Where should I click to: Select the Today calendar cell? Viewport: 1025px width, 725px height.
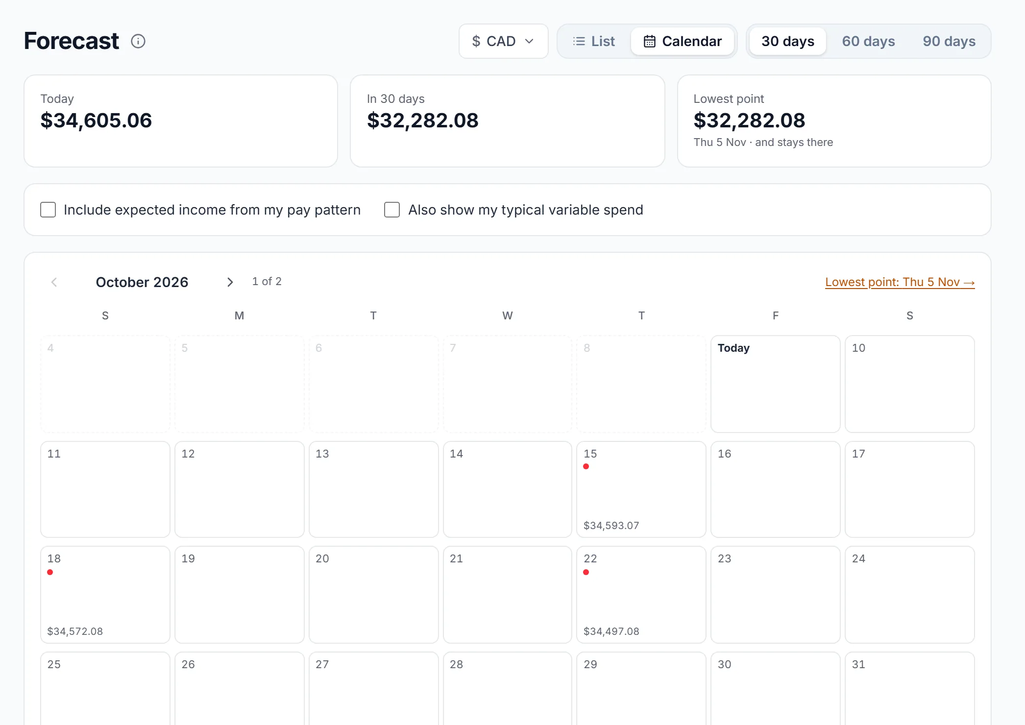pos(776,384)
